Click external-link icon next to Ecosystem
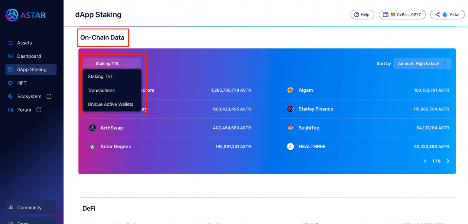This screenshot has height=224, width=468. click(x=49, y=96)
